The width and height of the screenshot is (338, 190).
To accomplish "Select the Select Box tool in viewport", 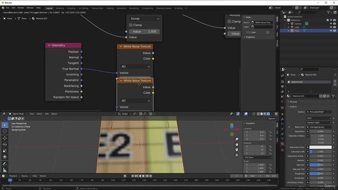I will point(5,125).
